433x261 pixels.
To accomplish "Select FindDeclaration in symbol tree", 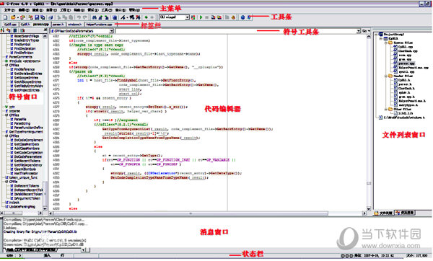I will click(25, 48).
